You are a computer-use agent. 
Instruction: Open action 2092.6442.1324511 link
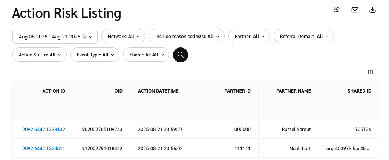44,148
